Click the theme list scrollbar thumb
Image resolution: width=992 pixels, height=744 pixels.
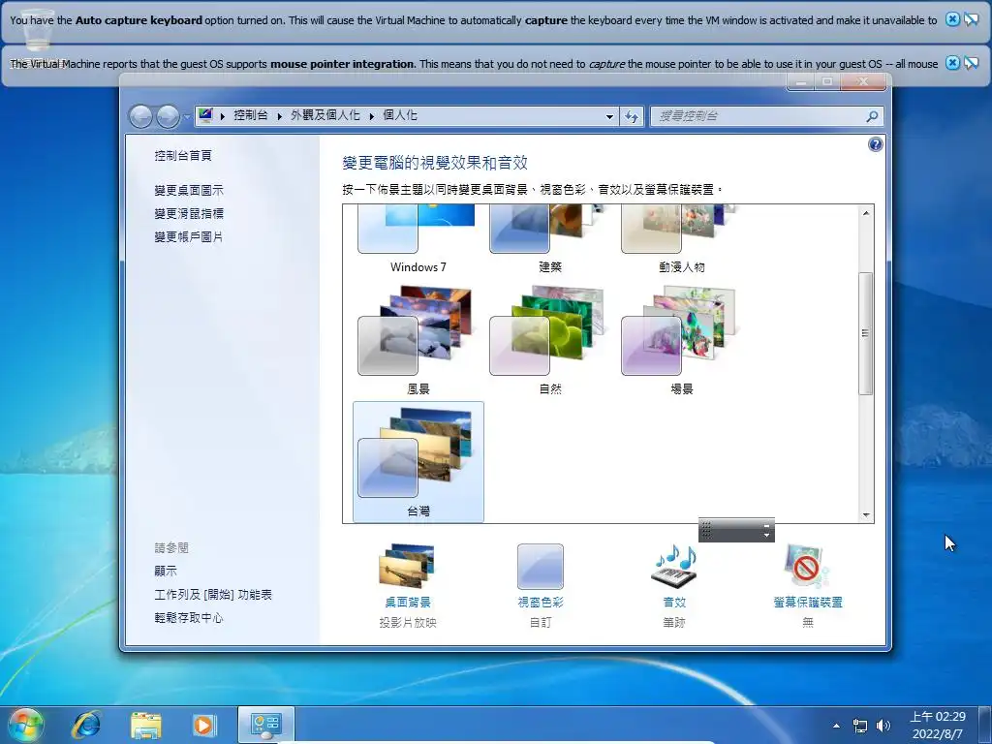[x=866, y=333]
